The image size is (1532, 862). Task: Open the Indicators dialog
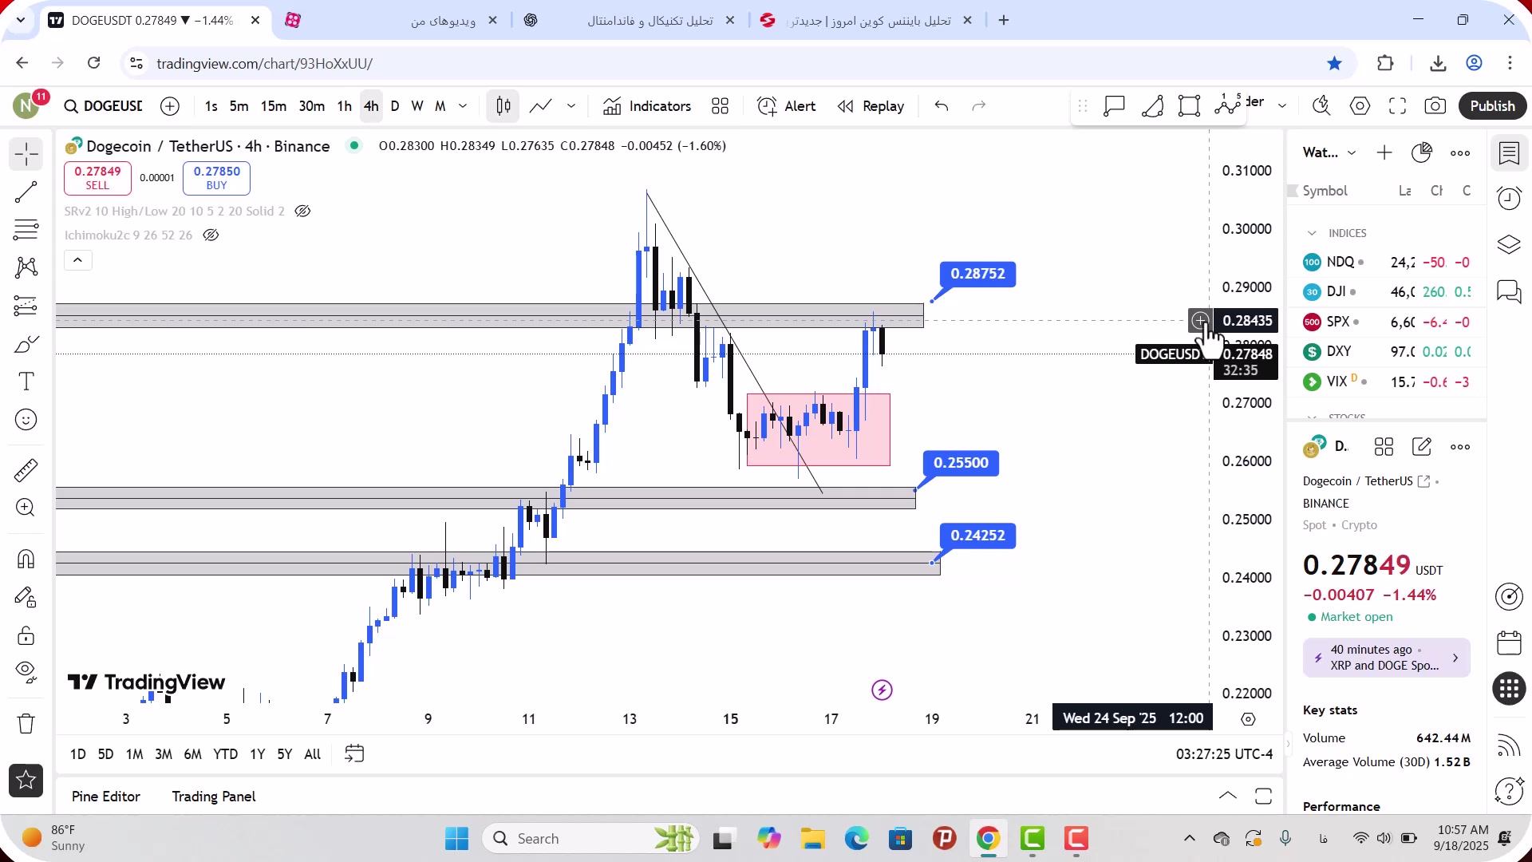tap(647, 106)
